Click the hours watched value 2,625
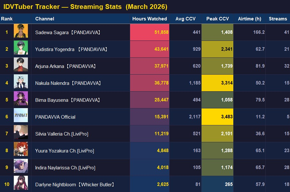This screenshot has height=192, width=290. click(163, 184)
